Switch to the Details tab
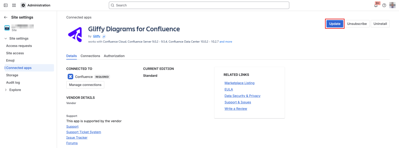The height and width of the screenshot is (148, 399). [72, 56]
